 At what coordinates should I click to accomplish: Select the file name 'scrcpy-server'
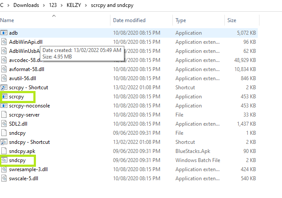pyautogui.click(x=24, y=115)
